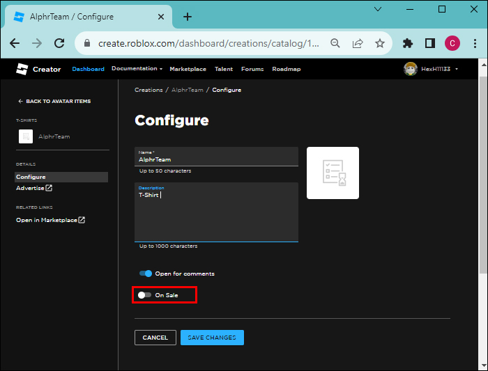This screenshot has width=488, height=371.
Task: Toggle the On Sale switch
Action: coord(144,295)
